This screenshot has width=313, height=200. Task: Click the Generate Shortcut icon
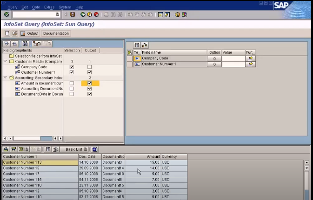point(167,14)
